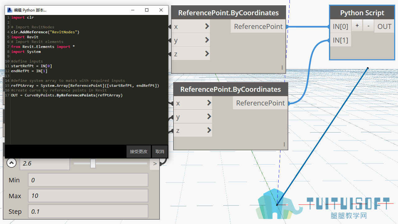Viewport: 398px width, 224px height.
Task: Click lacing indicator on lower ReferencePoint node
Action: coord(284,144)
